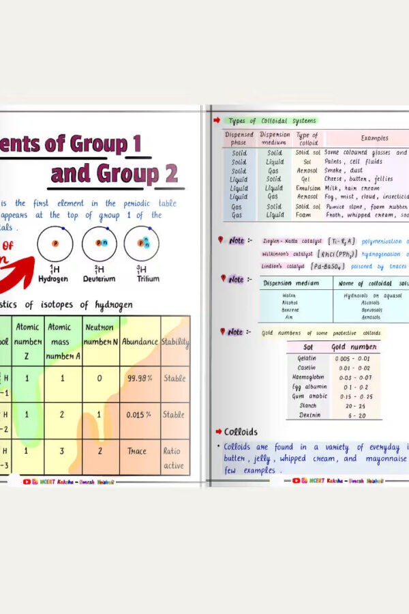Image resolution: width=409 pixels, height=614 pixels.
Task: Click the '[RhCl(PPh3)]' formula
Action: click(x=337, y=254)
